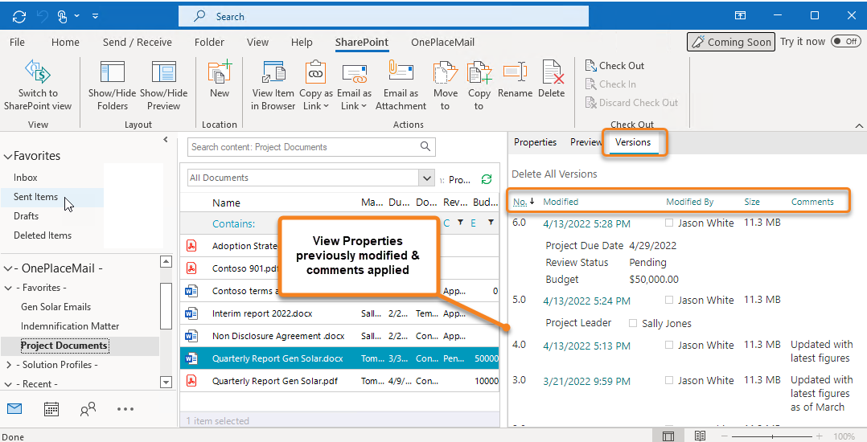
Task: Click the Copy to icon
Action: [x=479, y=72]
